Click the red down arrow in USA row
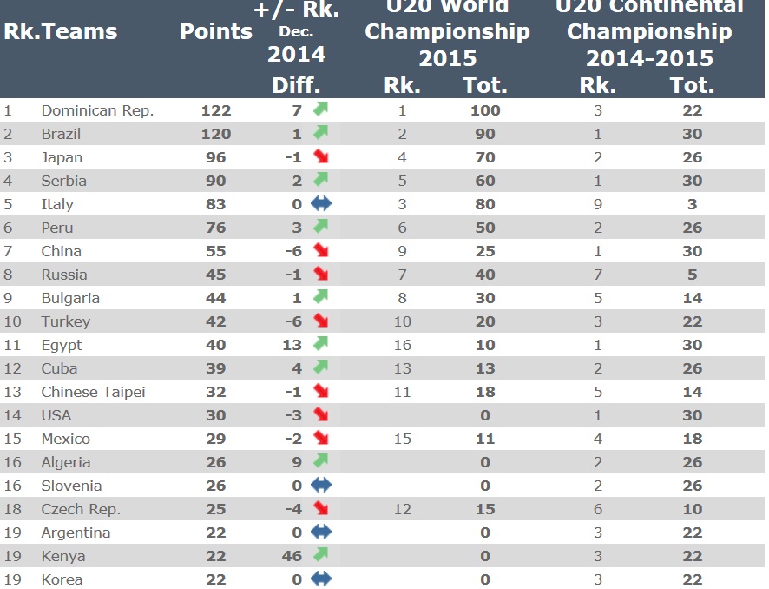The height and width of the screenshot is (589, 769). coord(321,414)
